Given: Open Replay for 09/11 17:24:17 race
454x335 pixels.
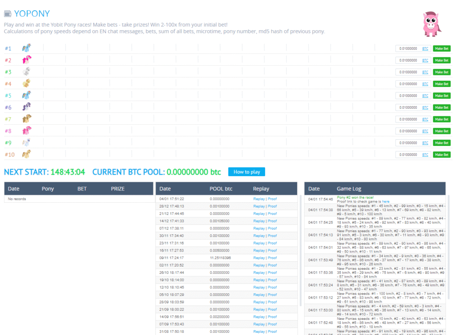Looking at the screenshot, I should (259, 258).
